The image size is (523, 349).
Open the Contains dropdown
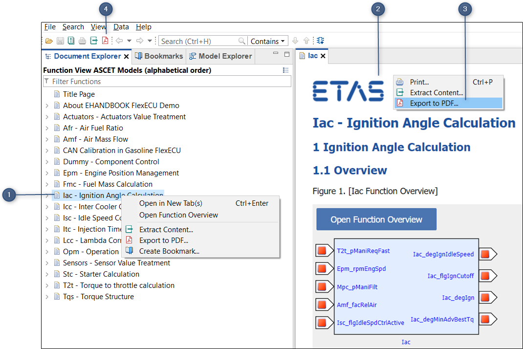[x=268, y=41]
